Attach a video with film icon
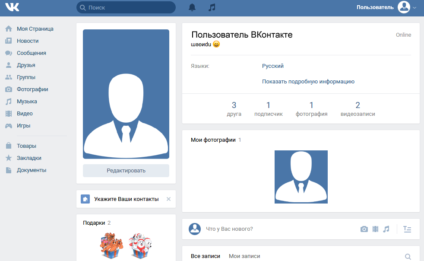 (375, 229)
